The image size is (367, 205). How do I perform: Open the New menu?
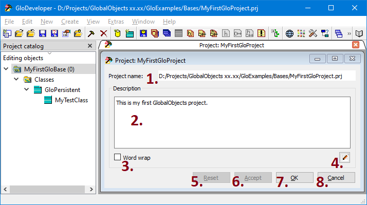47,22
